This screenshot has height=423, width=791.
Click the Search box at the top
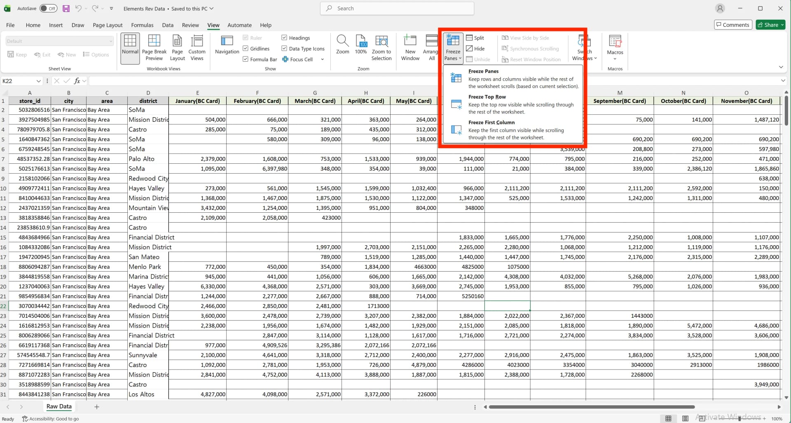click(x=396, y=8)
